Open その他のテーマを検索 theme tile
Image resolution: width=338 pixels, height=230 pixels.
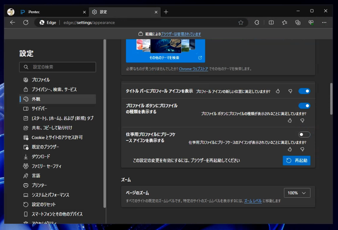(165, 51)
